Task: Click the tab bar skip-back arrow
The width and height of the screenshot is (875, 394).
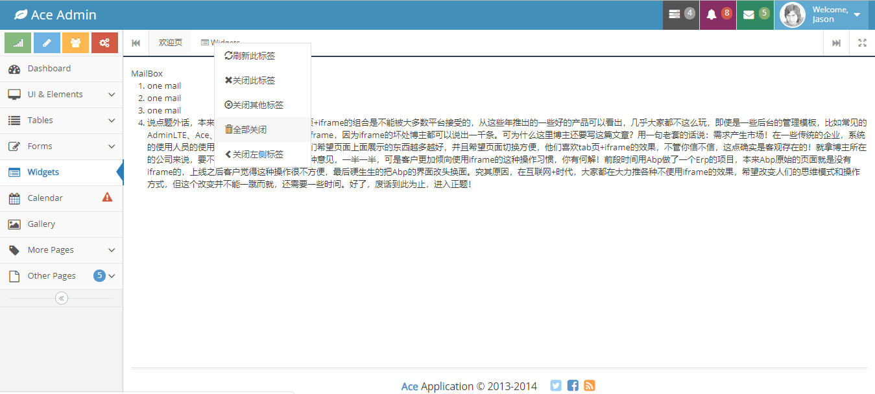Action: (136, 43)
